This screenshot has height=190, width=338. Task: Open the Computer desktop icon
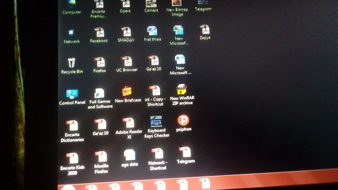pyautogui.click(x=72, y=7)
